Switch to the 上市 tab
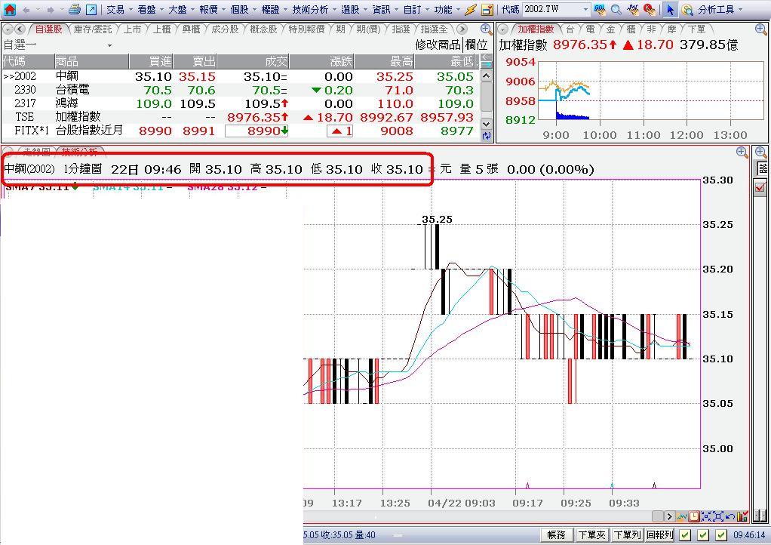771x545 pixels. tap(132, 29)
